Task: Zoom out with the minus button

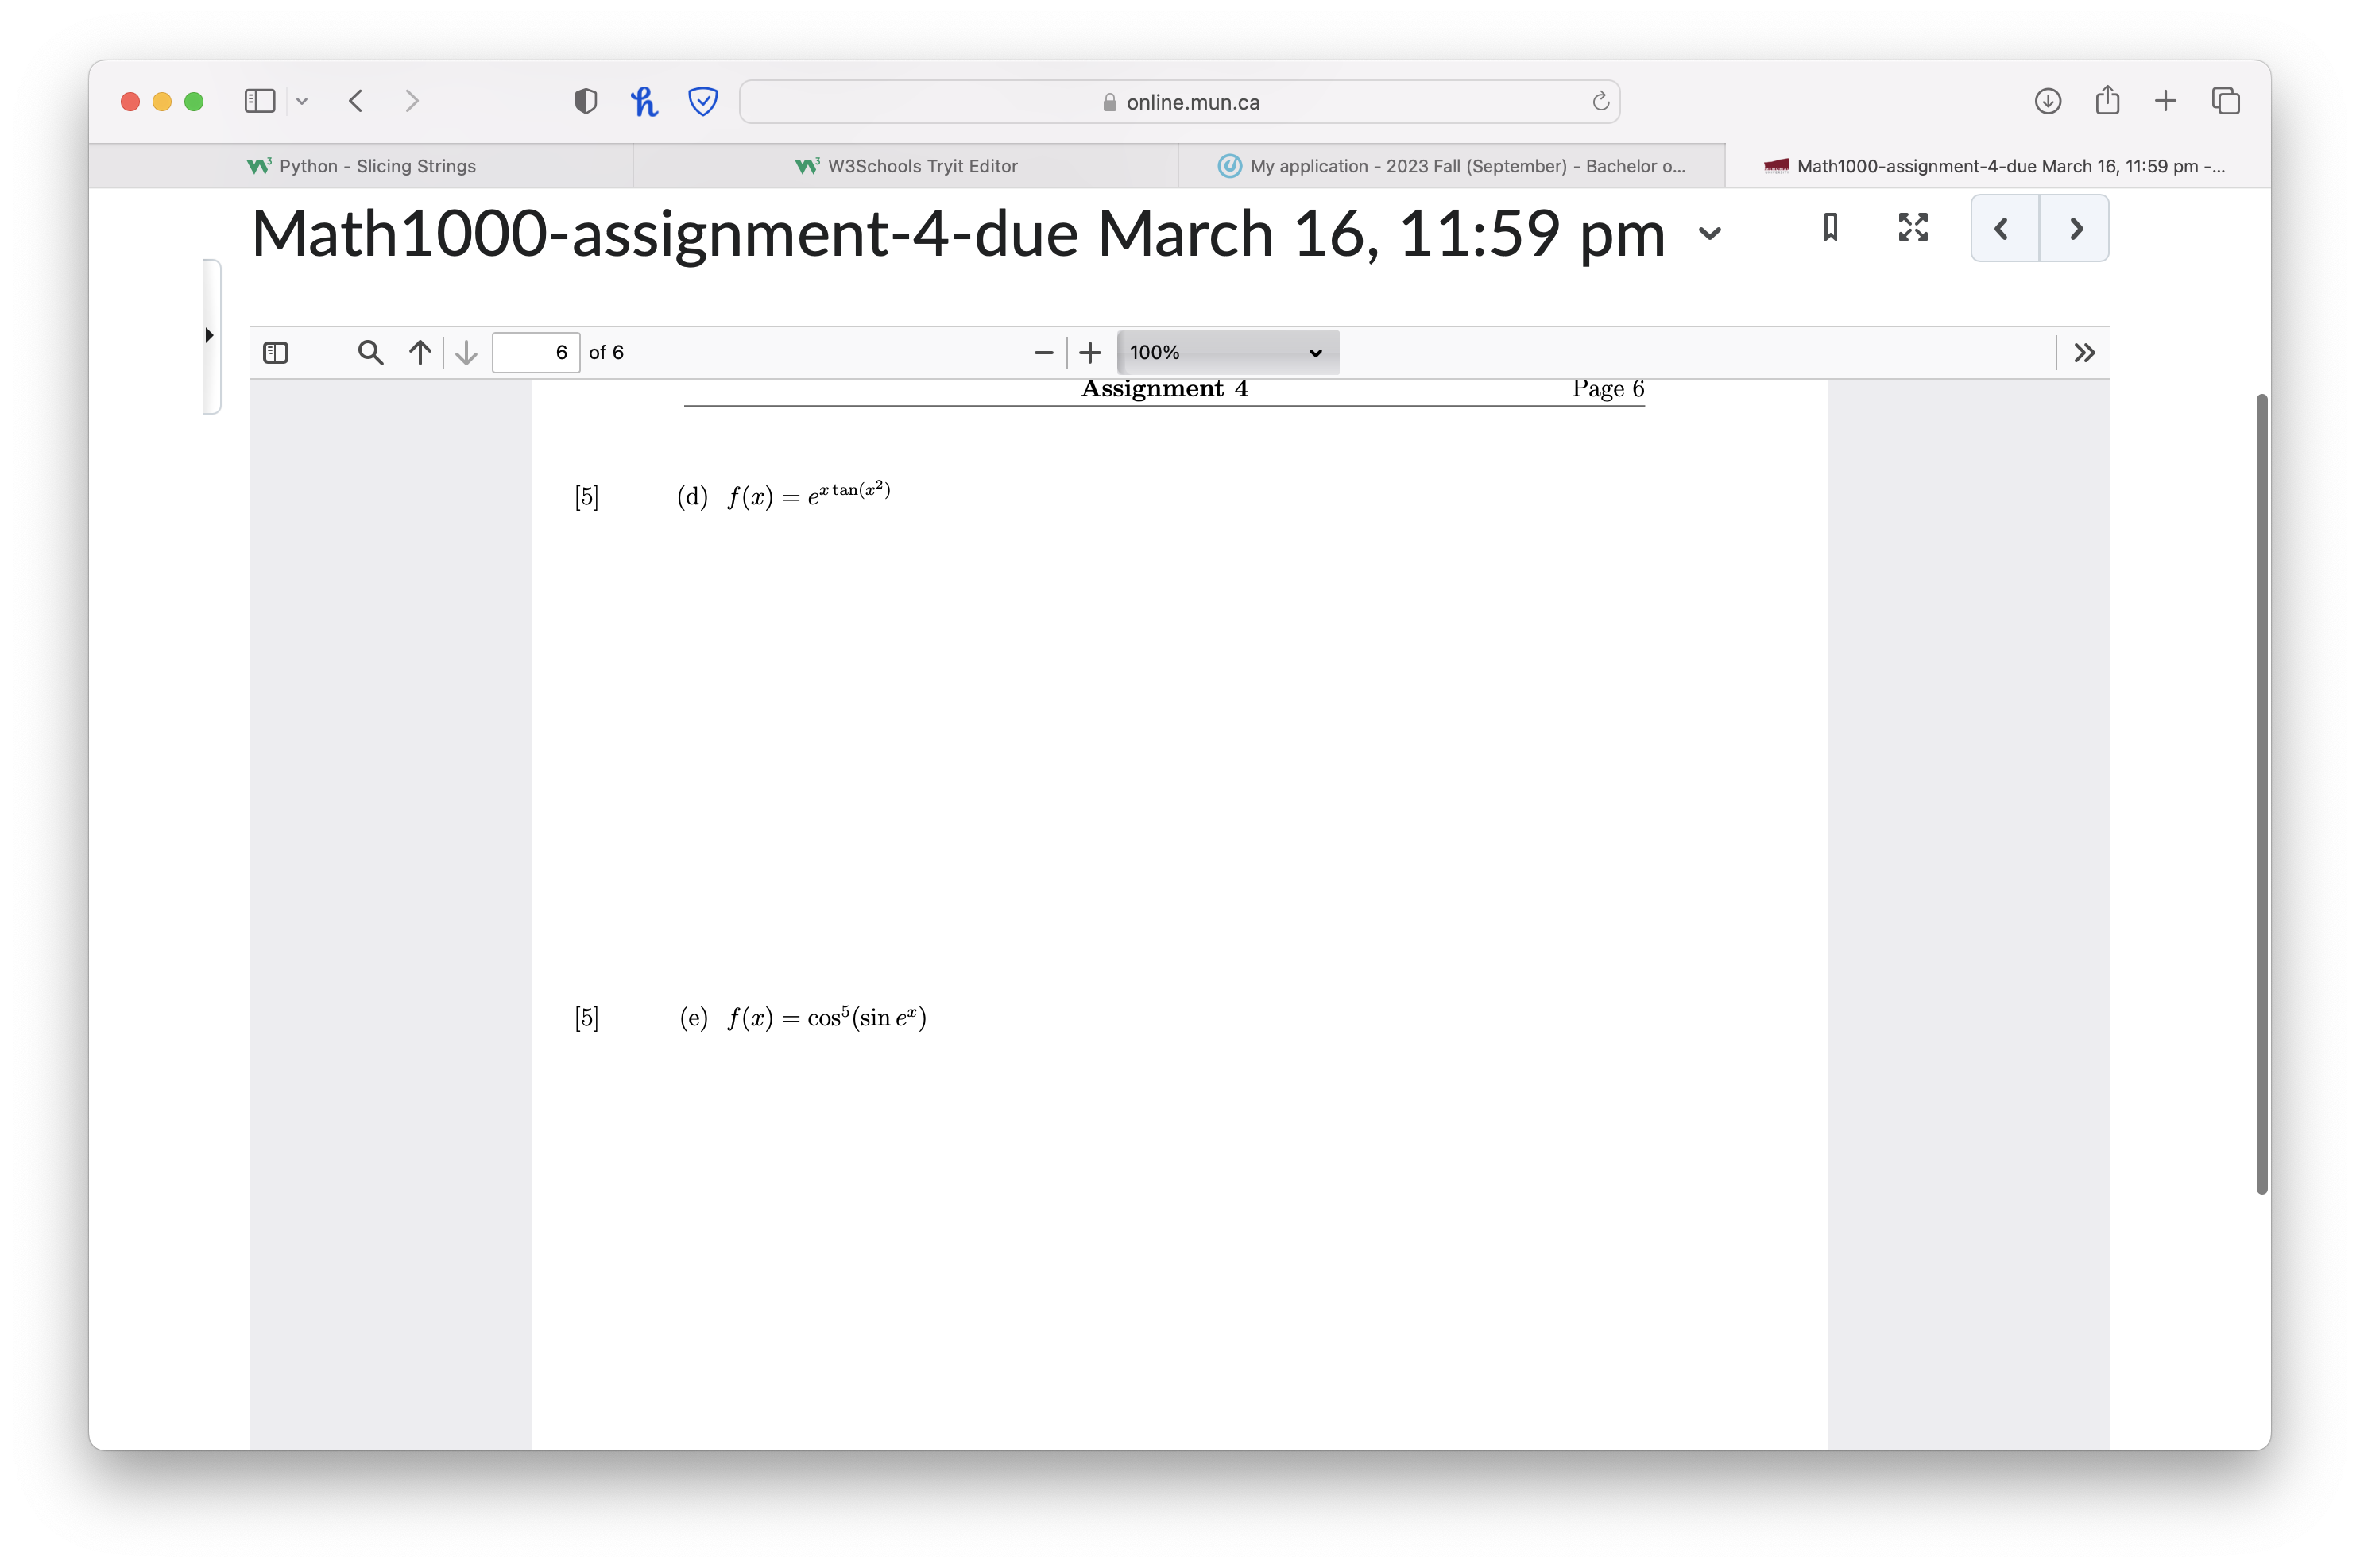Action: [1043, 352]
